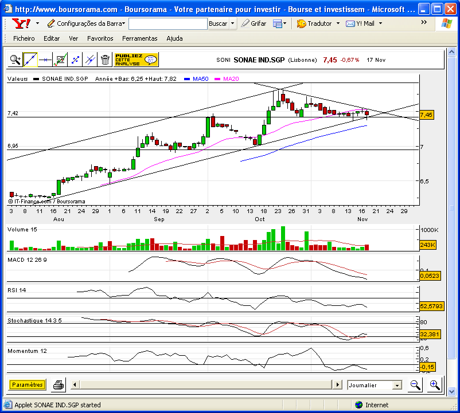Show more toolbar items chevron

[424, 22]
